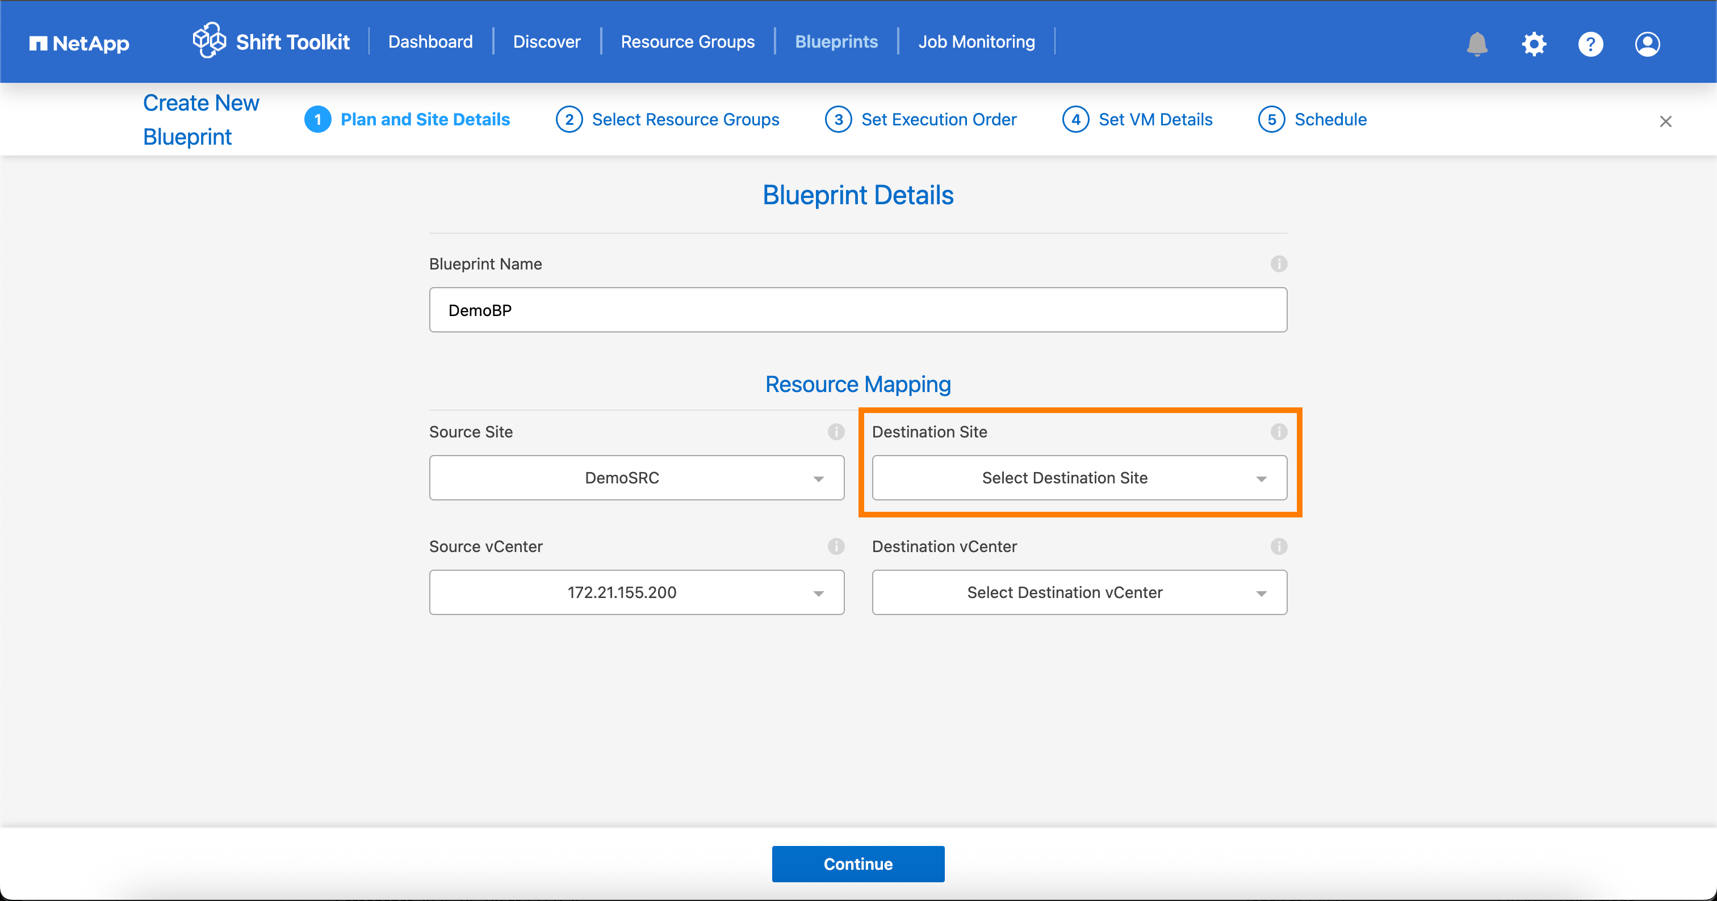
Task: Jump to step 5 Schedule
Action: [1312, 119]
